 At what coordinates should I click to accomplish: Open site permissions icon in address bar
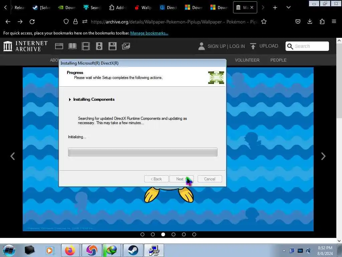coord(85,21)
